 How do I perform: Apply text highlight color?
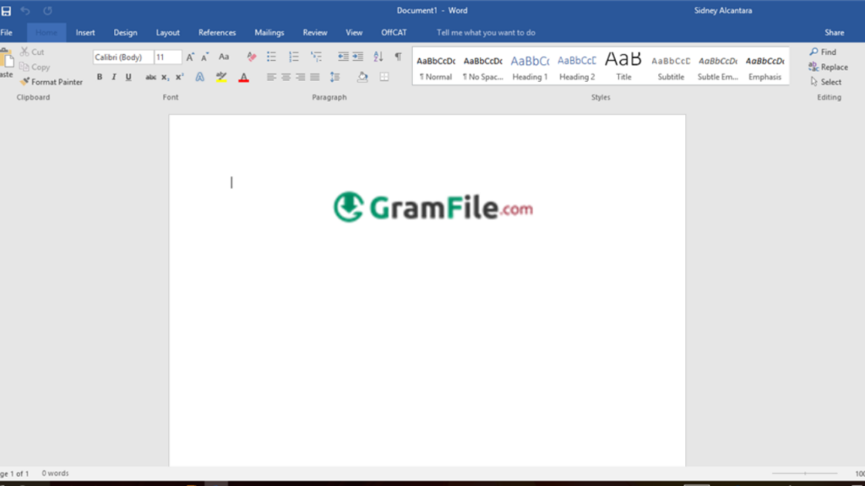pyautogui.click(x=220, y=76)
